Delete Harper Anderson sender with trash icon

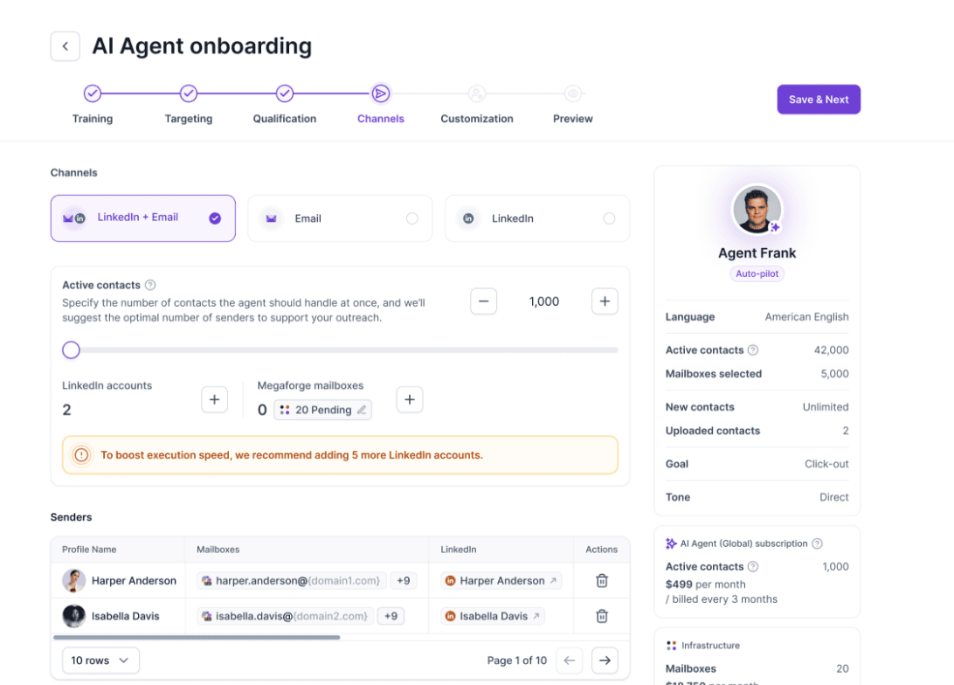click(602, 581)
